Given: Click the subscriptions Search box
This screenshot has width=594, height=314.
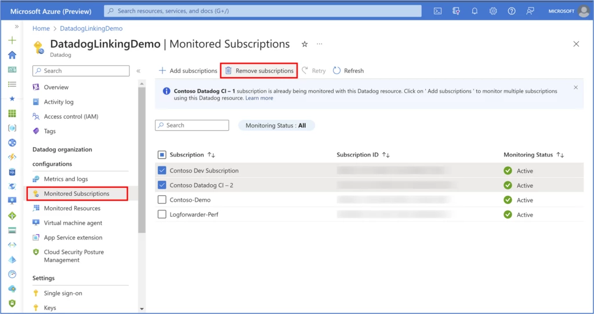Looking at the screenshot, I should click(x=192, y=125).
